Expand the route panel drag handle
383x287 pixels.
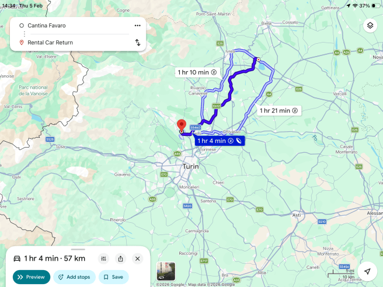click(x=78, y=250)
